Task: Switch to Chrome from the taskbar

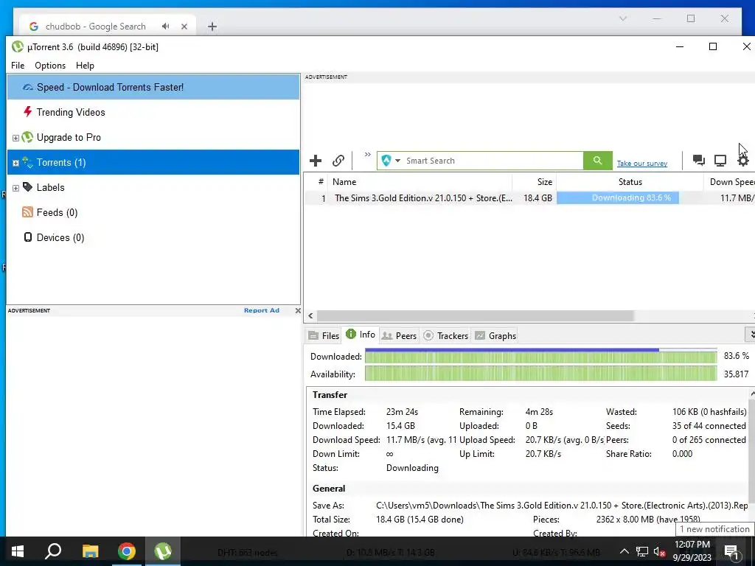Action: (127, 551)
